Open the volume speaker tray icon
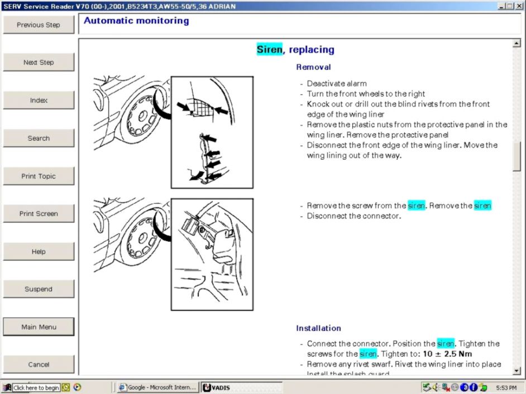526x394 pixels. point(436,388)
